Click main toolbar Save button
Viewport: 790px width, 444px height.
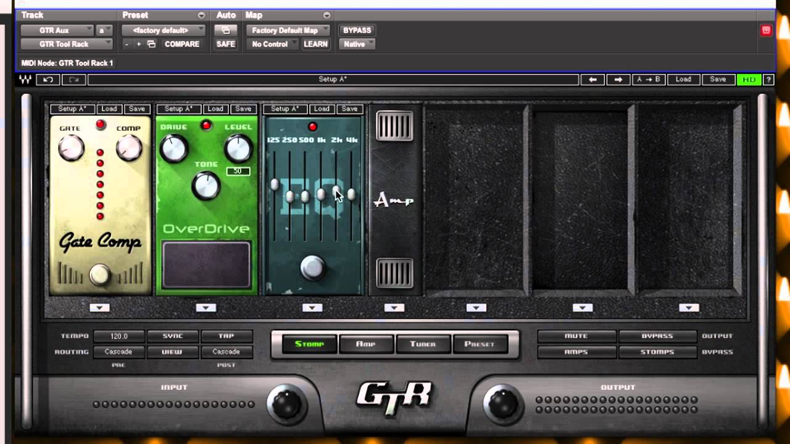(x=718, y=80)
